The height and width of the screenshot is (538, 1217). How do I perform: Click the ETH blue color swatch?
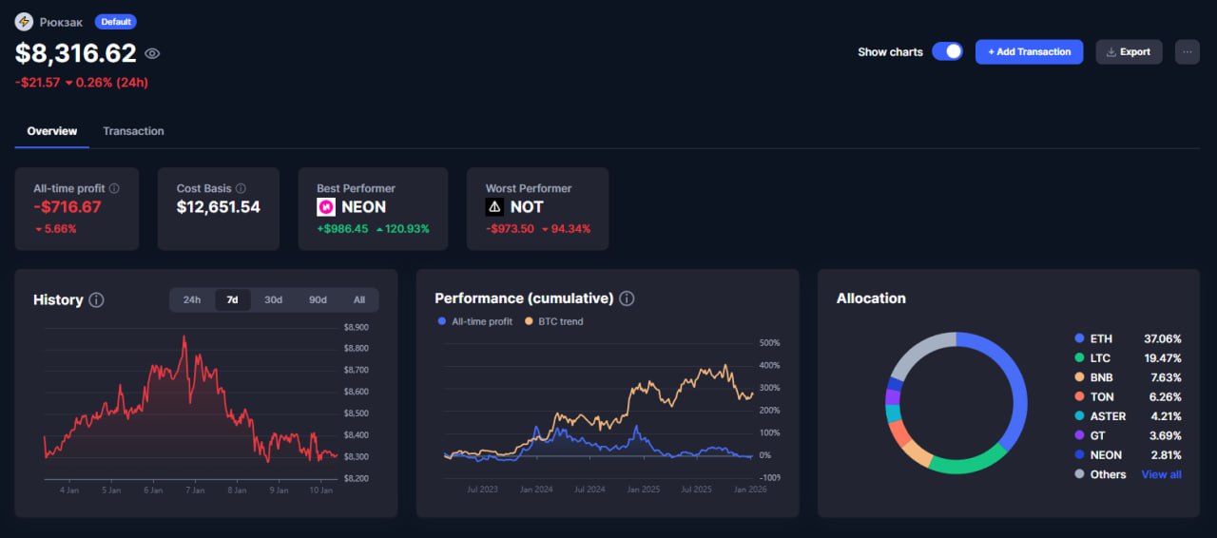point(1079,338)
